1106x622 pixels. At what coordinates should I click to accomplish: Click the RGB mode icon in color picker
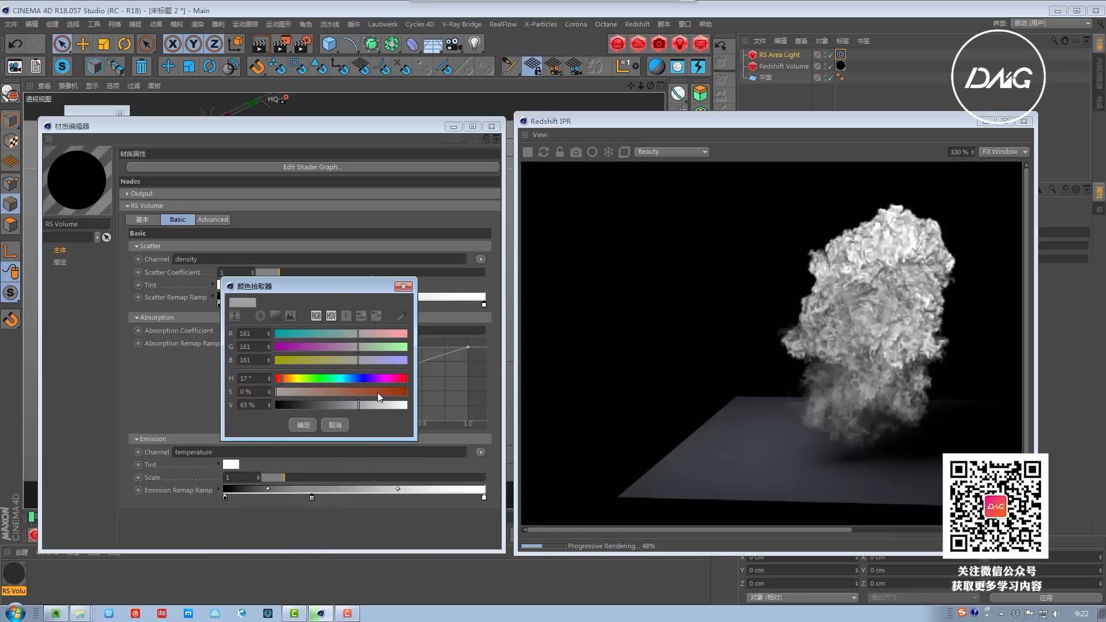point(316,316)
